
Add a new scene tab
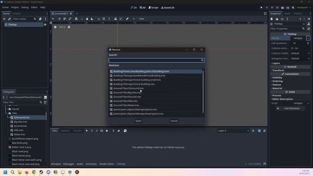[x=77, y=14]
